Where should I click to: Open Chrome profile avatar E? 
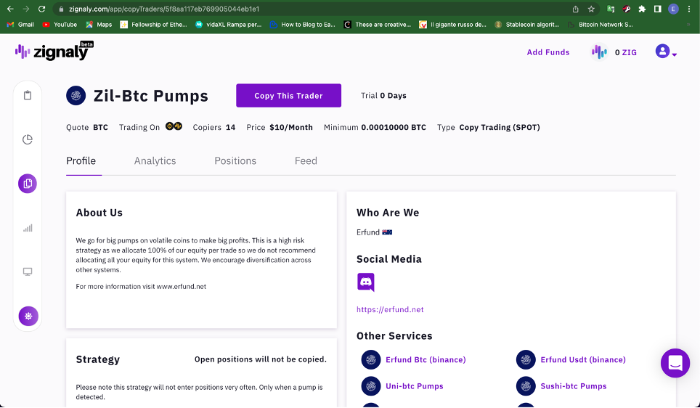coord(673,9)
